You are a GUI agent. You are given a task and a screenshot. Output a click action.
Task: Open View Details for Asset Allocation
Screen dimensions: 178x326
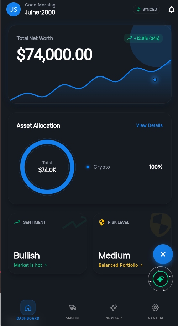pyautogui.click(x=149, y=125)
